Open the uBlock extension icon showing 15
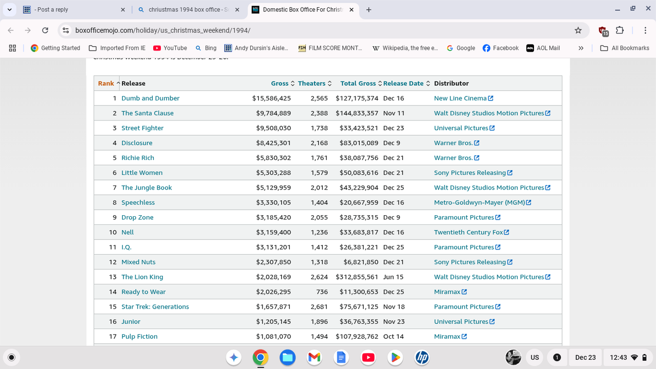 pos(603,30)
